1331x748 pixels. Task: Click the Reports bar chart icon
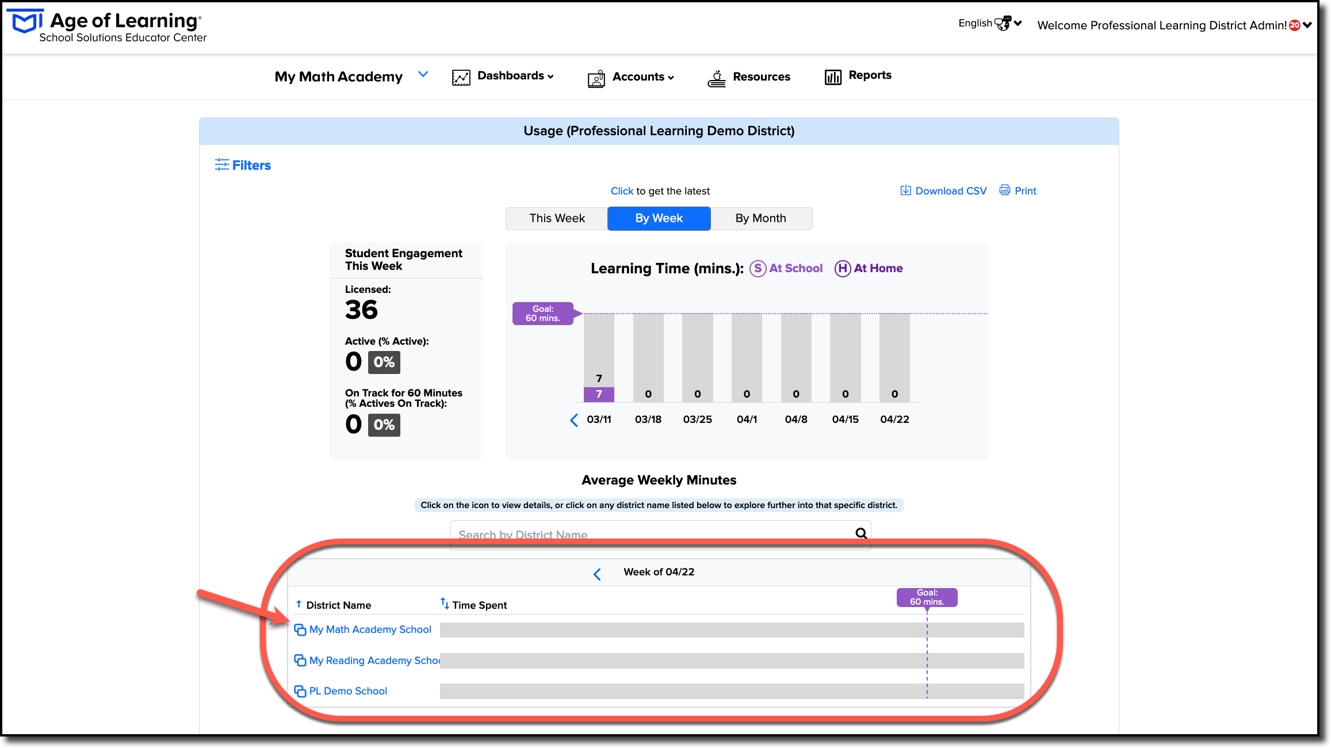(x=833, y=77)
